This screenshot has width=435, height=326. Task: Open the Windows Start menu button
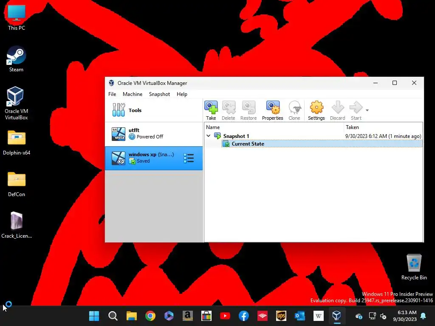click(x=94, y=316)
